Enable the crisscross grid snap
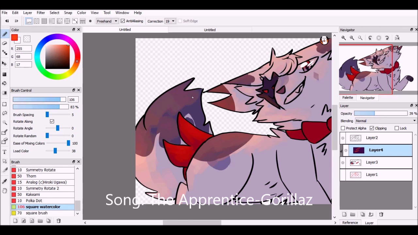This screenshot has height=235, width=418. pyautogui.click(x=44, y=21)
